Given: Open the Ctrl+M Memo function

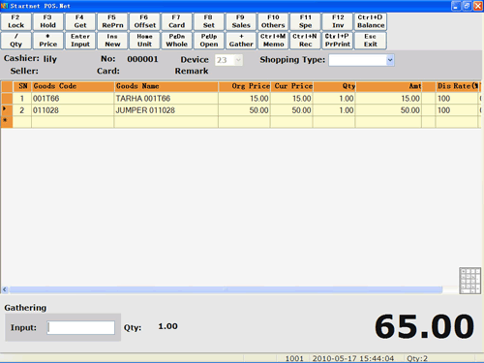Looking at the screenshot, I should click(273, 41).
